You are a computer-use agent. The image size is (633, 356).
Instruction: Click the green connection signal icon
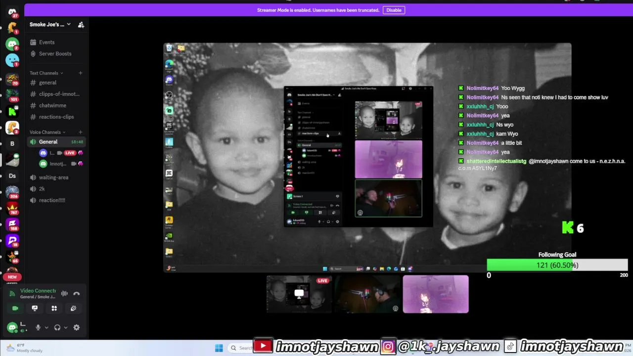pyautogui.click(x=12, y=293)
